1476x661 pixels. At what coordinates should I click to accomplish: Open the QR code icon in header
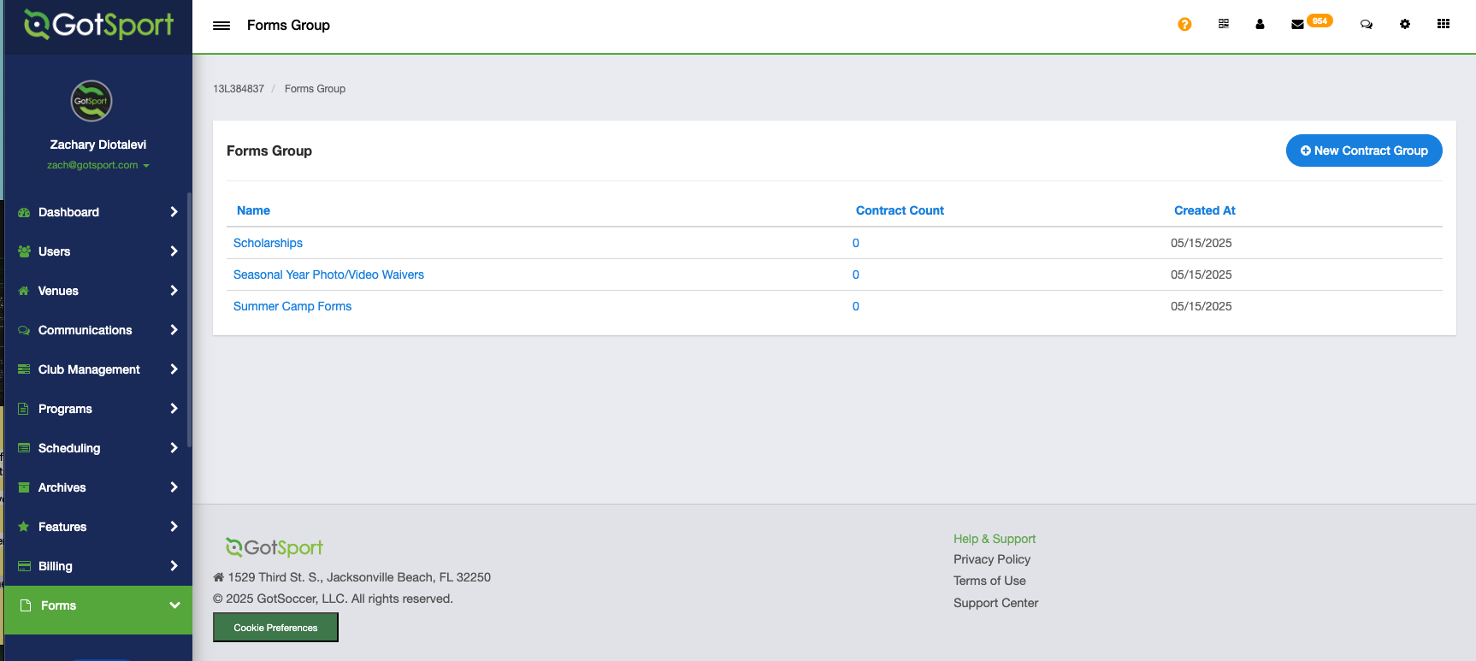(1224, 24)
